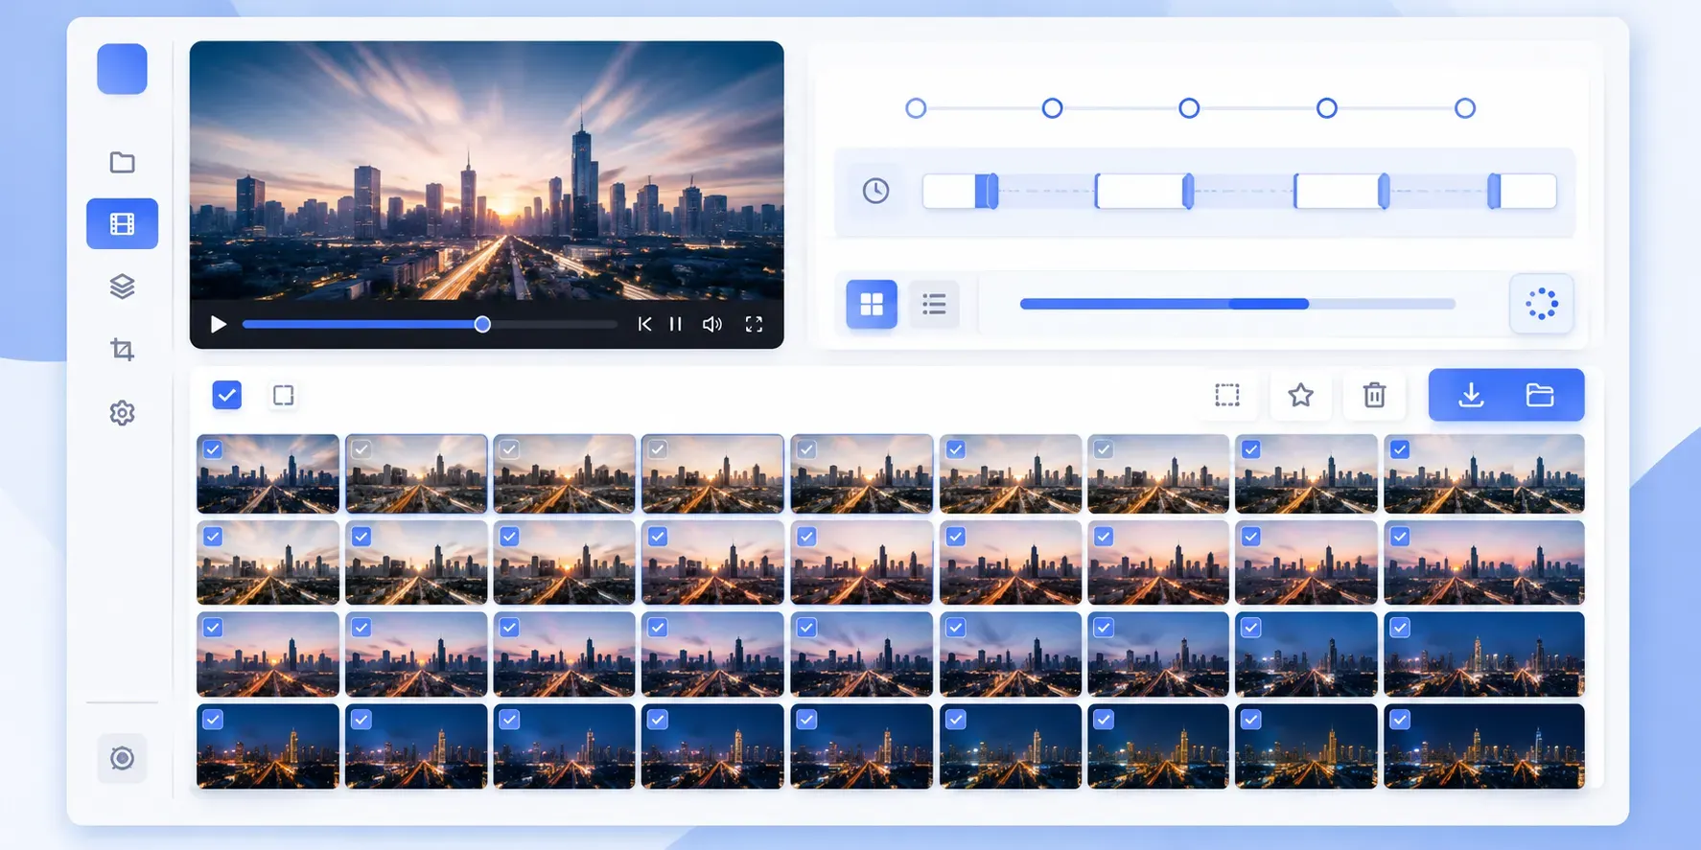
Task: Click the main video preview image
Action: (x=486, y=172)
